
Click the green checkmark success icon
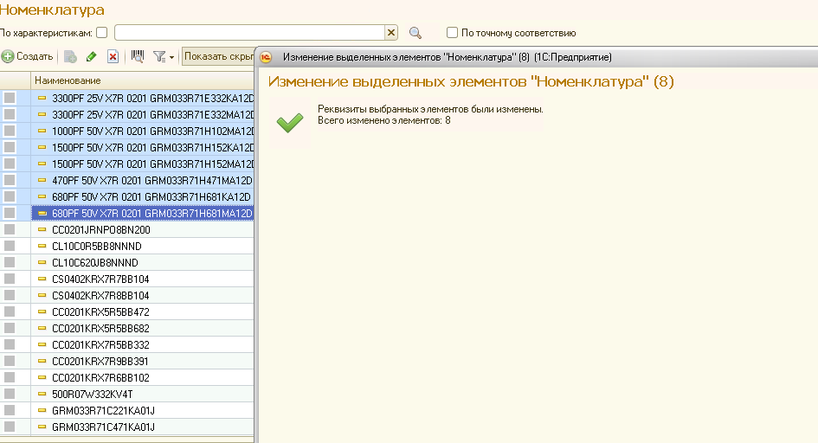click(x=289, y=122)
